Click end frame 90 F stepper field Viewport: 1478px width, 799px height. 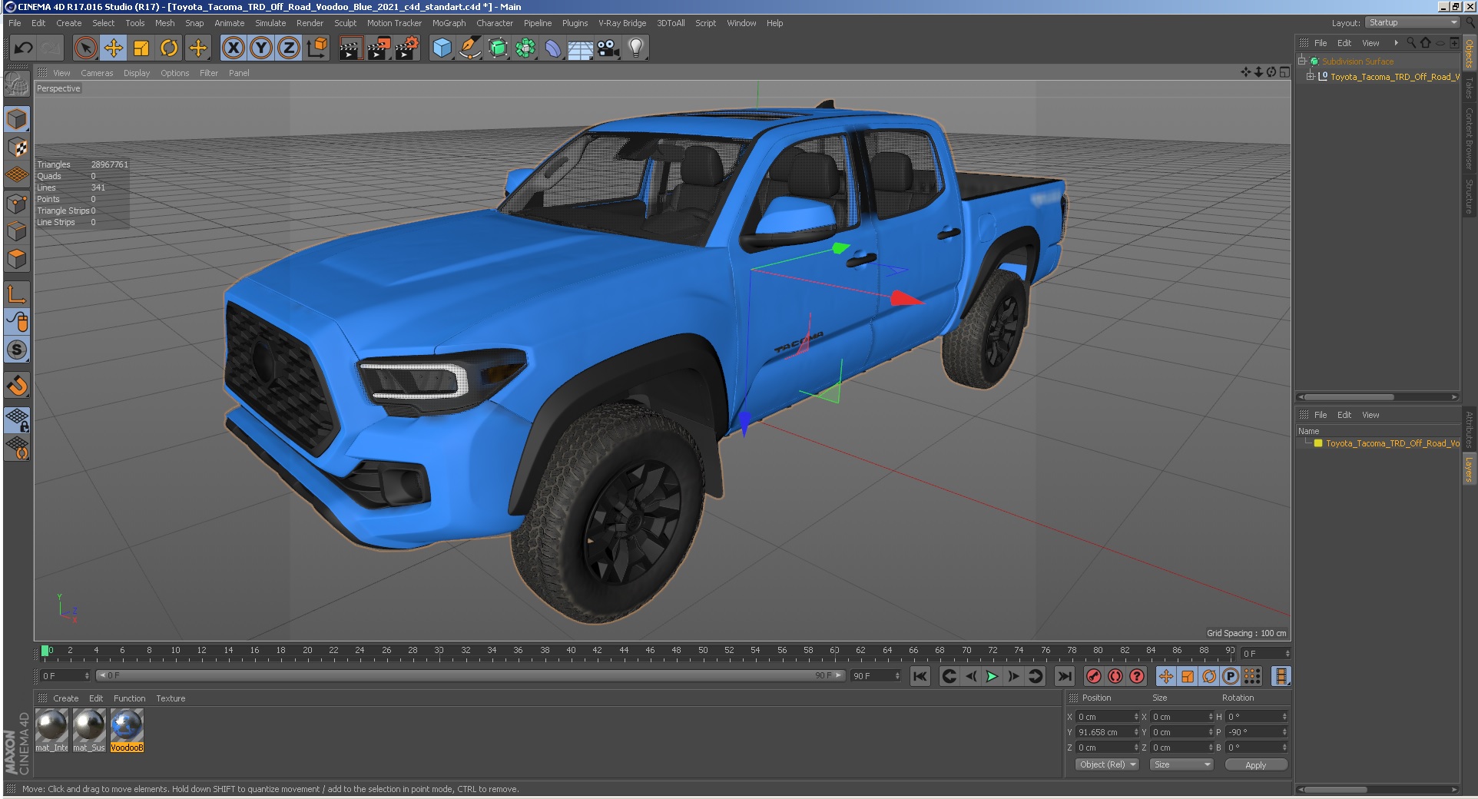pyautogui.click(x=875, y=676)
